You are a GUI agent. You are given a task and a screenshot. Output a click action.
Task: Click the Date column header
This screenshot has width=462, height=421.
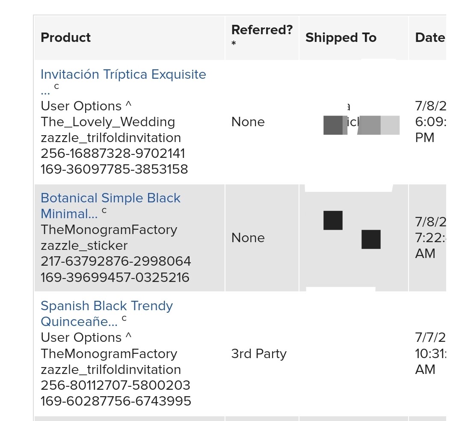[x=430, y=37]
